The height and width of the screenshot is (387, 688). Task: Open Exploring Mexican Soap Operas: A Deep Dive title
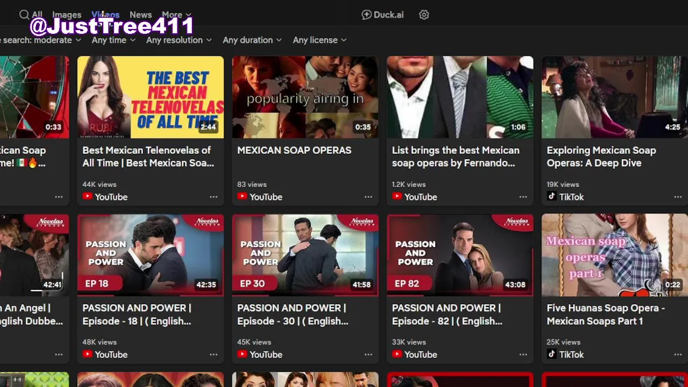(x=601, y=156)
